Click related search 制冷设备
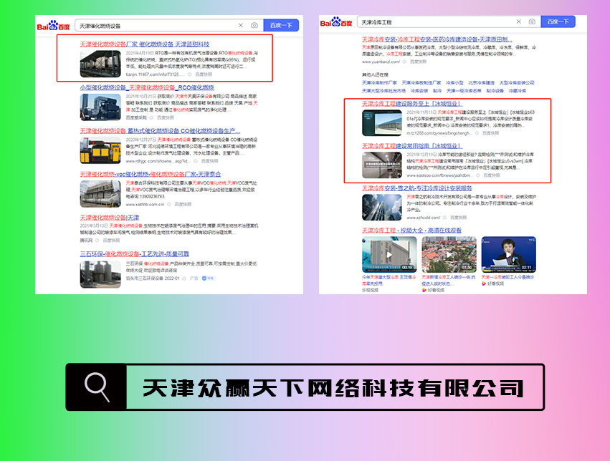This screenshot has height=461, width=610. 495,91
